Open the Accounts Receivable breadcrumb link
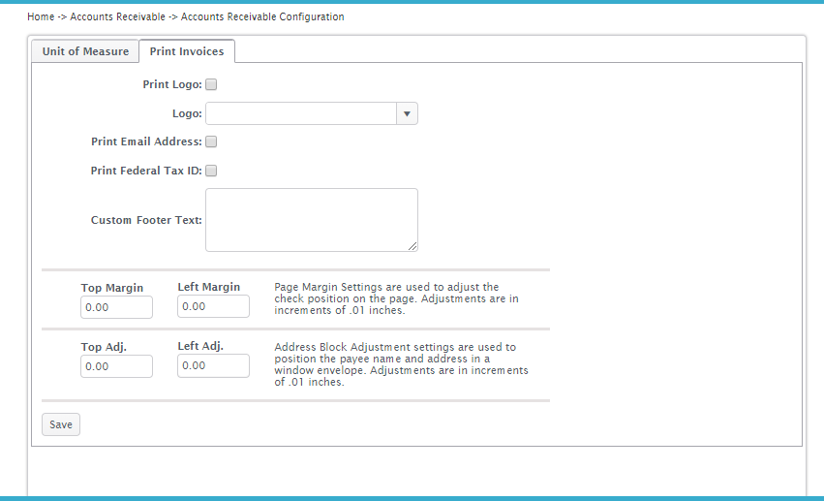Image resolution: width=824 pixels, height=501 pixels. tap(118, 16)
